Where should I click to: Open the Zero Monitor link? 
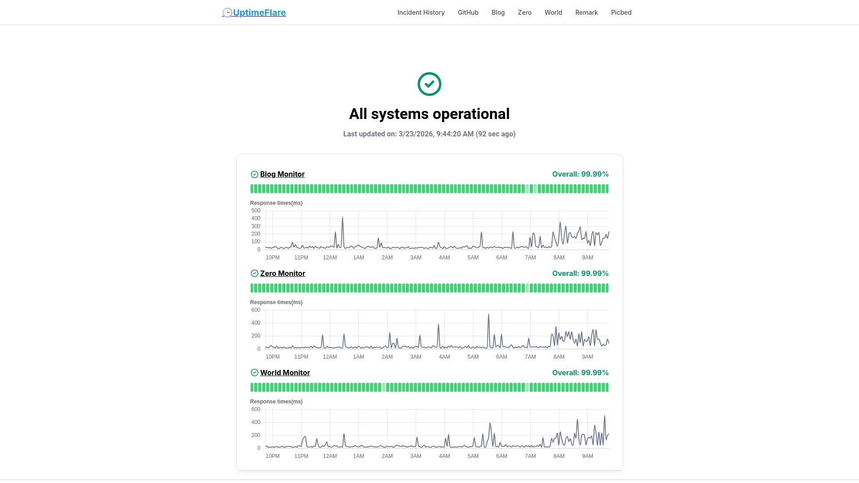pos(283,273)
